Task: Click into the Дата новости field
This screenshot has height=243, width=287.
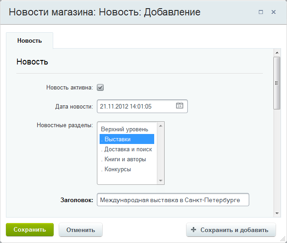Action: [x=142, y=106]
